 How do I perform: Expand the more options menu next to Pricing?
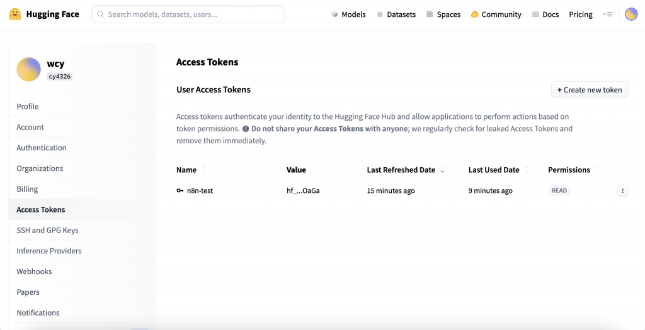click(x=607, y=14)
